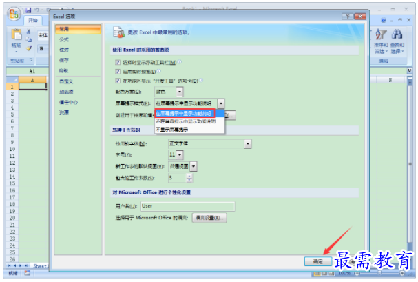
Task: Click the Paste (粘贴) clipboard icon
Action: [17, 34]
